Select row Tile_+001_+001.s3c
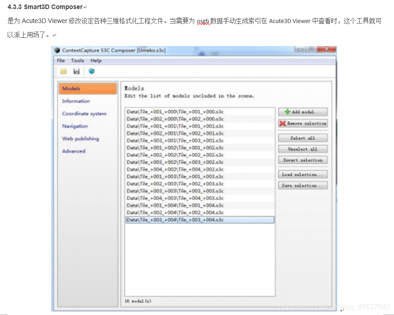 pyautogui.click(x=200, y=126)
